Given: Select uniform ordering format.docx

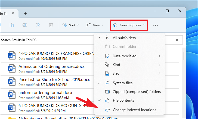Looking at the screenshot, I should (47, 95).
